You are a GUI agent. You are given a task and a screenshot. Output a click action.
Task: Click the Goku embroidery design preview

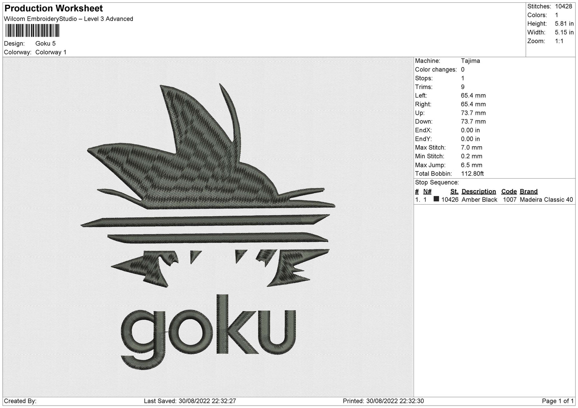coord(208,227)
